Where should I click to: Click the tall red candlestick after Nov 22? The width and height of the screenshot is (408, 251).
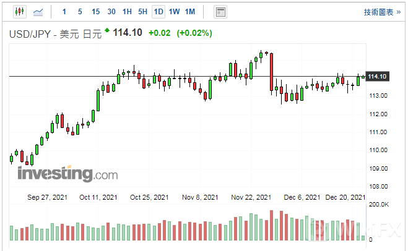tap(272, 73)
